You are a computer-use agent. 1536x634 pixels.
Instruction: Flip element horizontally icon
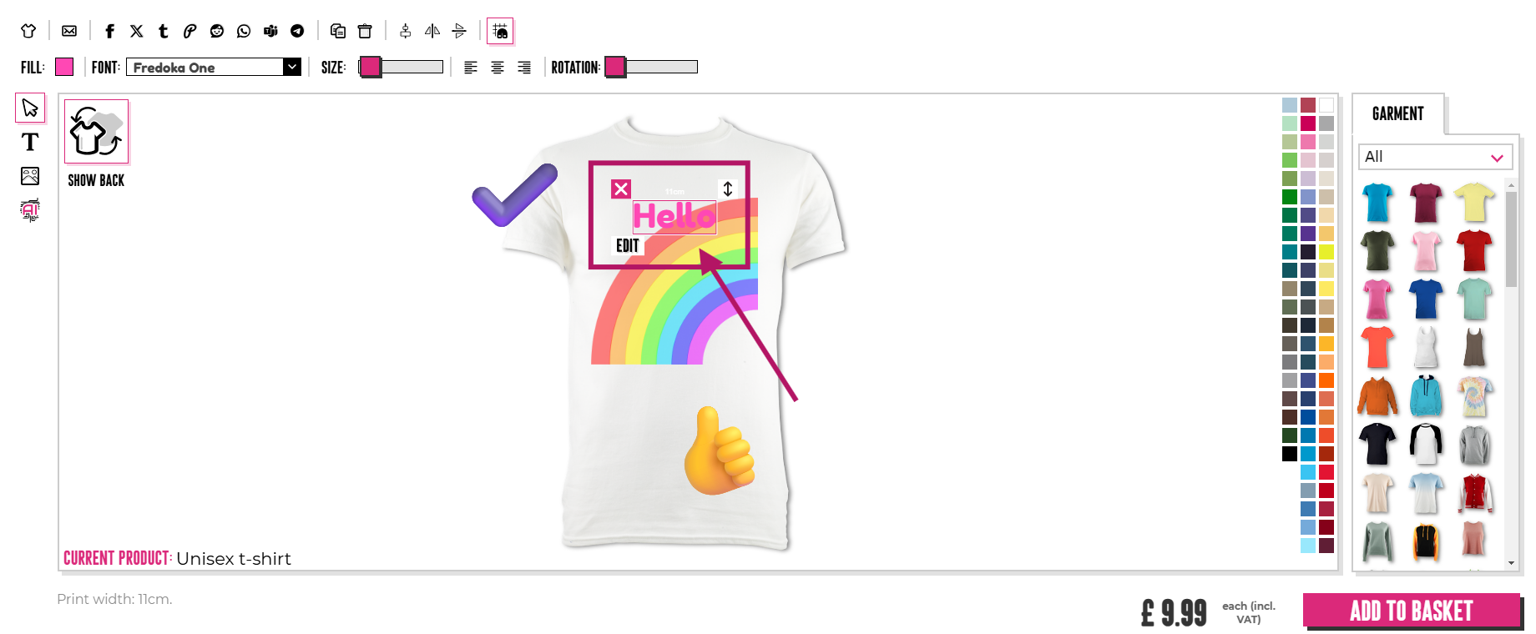coord(432,31)
